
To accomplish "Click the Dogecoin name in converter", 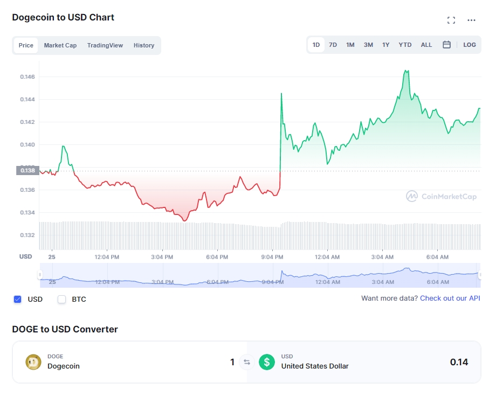I will [63, 366].
